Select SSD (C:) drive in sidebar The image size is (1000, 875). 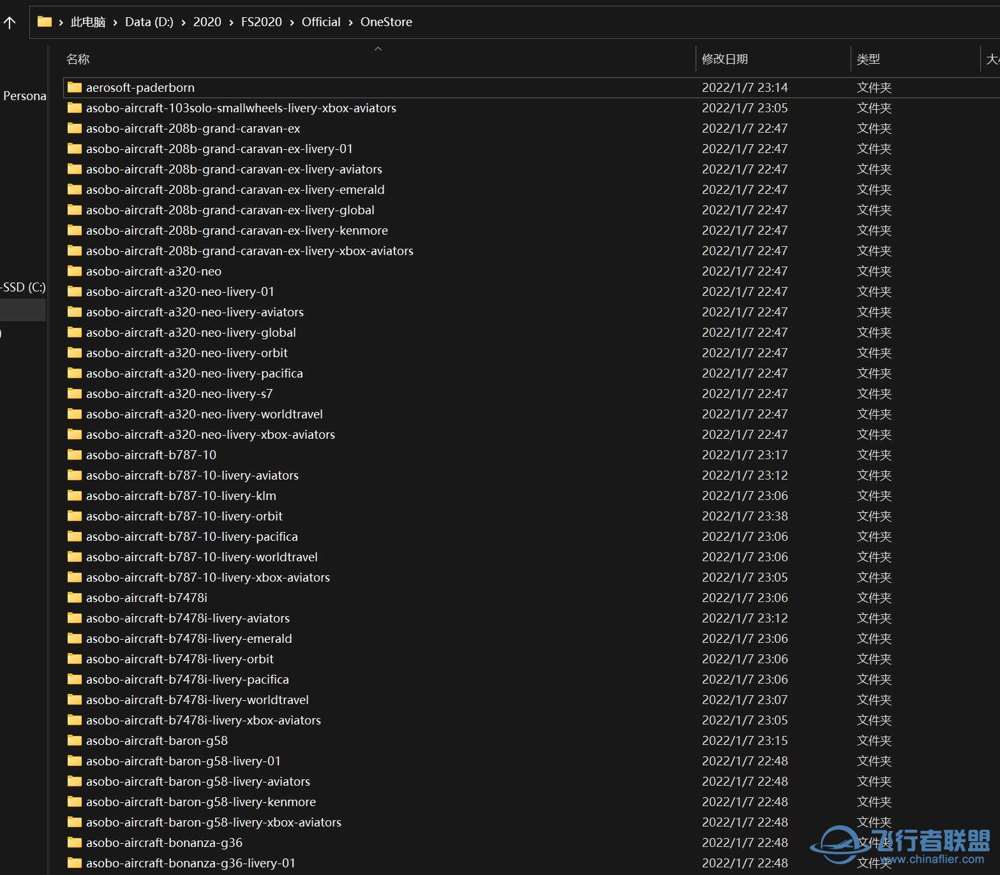[x=23, y=287]
